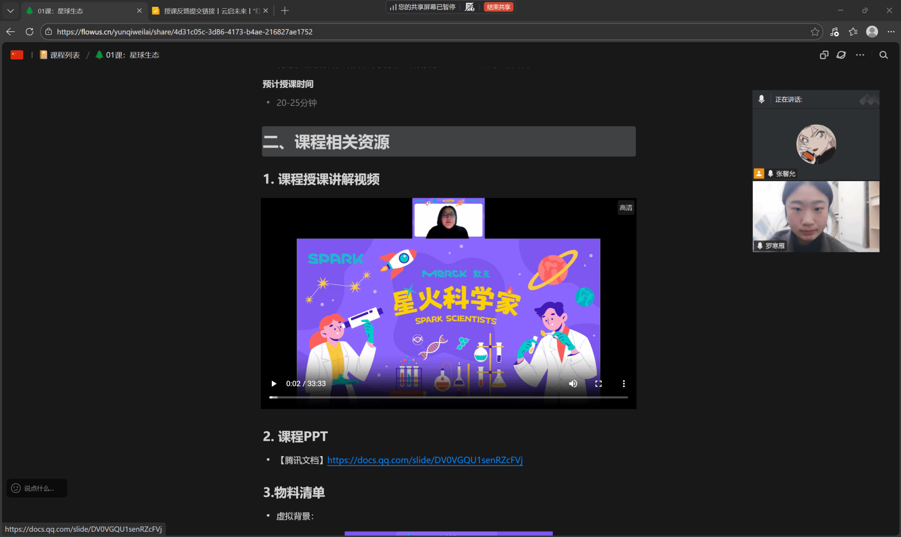Screen dimensions: 901x537
Task: Click the 结束共享 button
Action: point(498,7)
